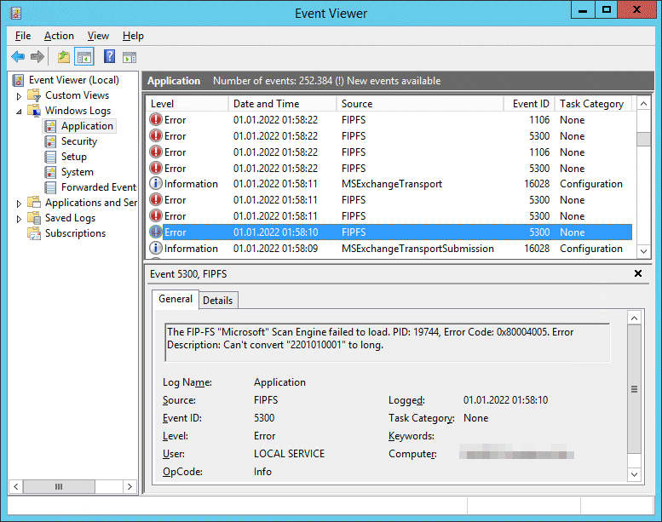Select the Setup log tree item
Screen dimensions: 662x522
tap(74, 157)
